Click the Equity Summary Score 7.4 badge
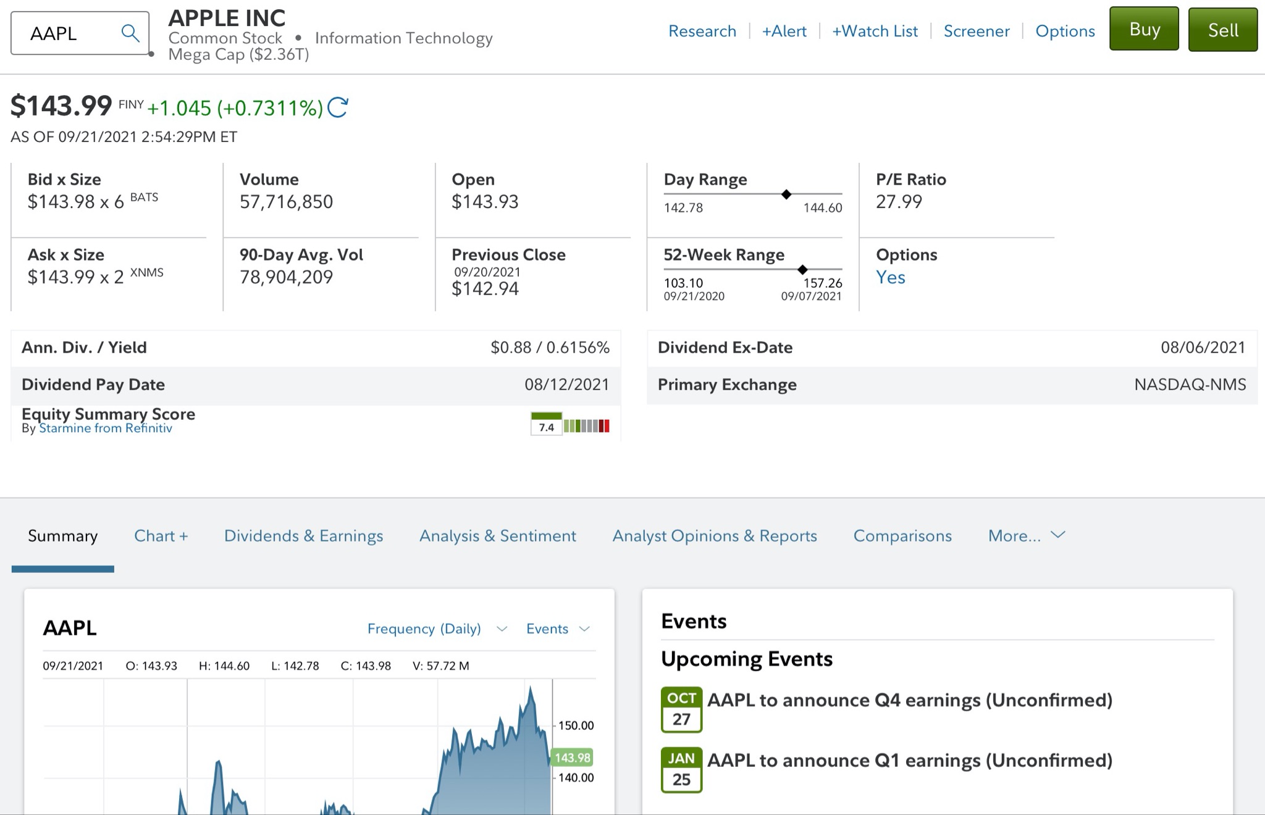The image size is (1265, 815). point(546,425)
